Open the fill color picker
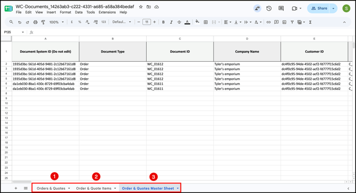 197,22
